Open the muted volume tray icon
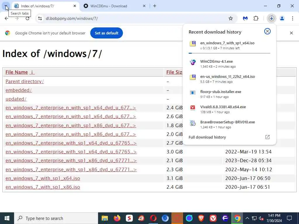299x224 pixels. [261, 218]
